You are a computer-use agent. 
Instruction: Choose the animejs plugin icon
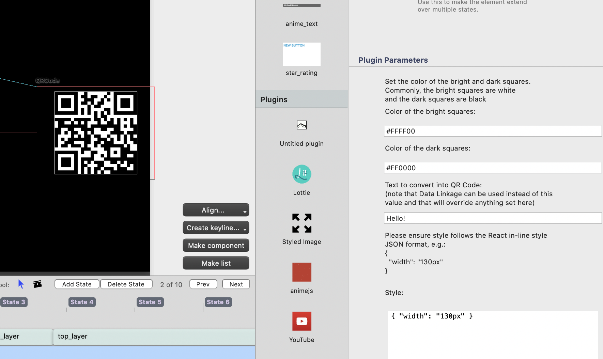click(302, 272)
